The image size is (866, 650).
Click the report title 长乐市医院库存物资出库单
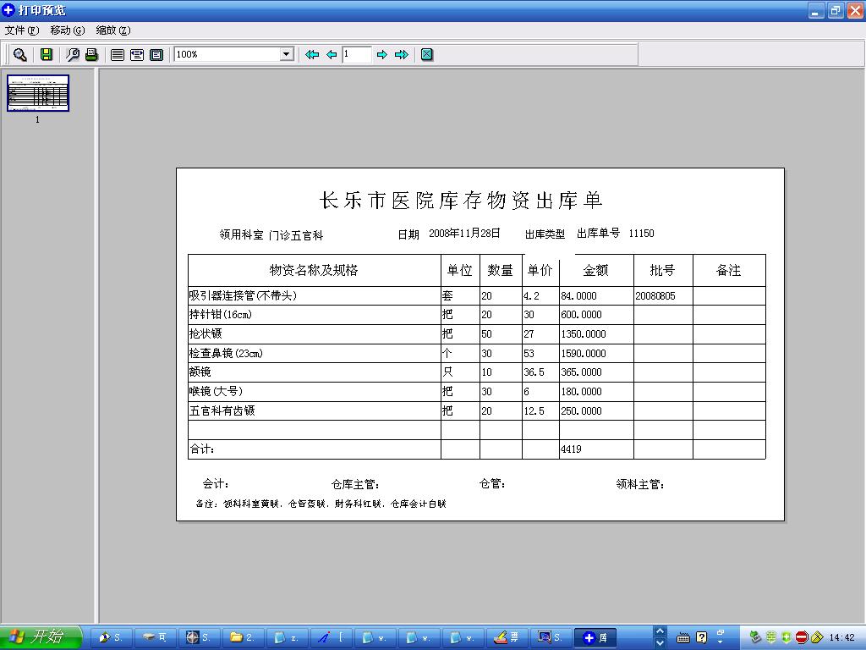pos(461,200)
